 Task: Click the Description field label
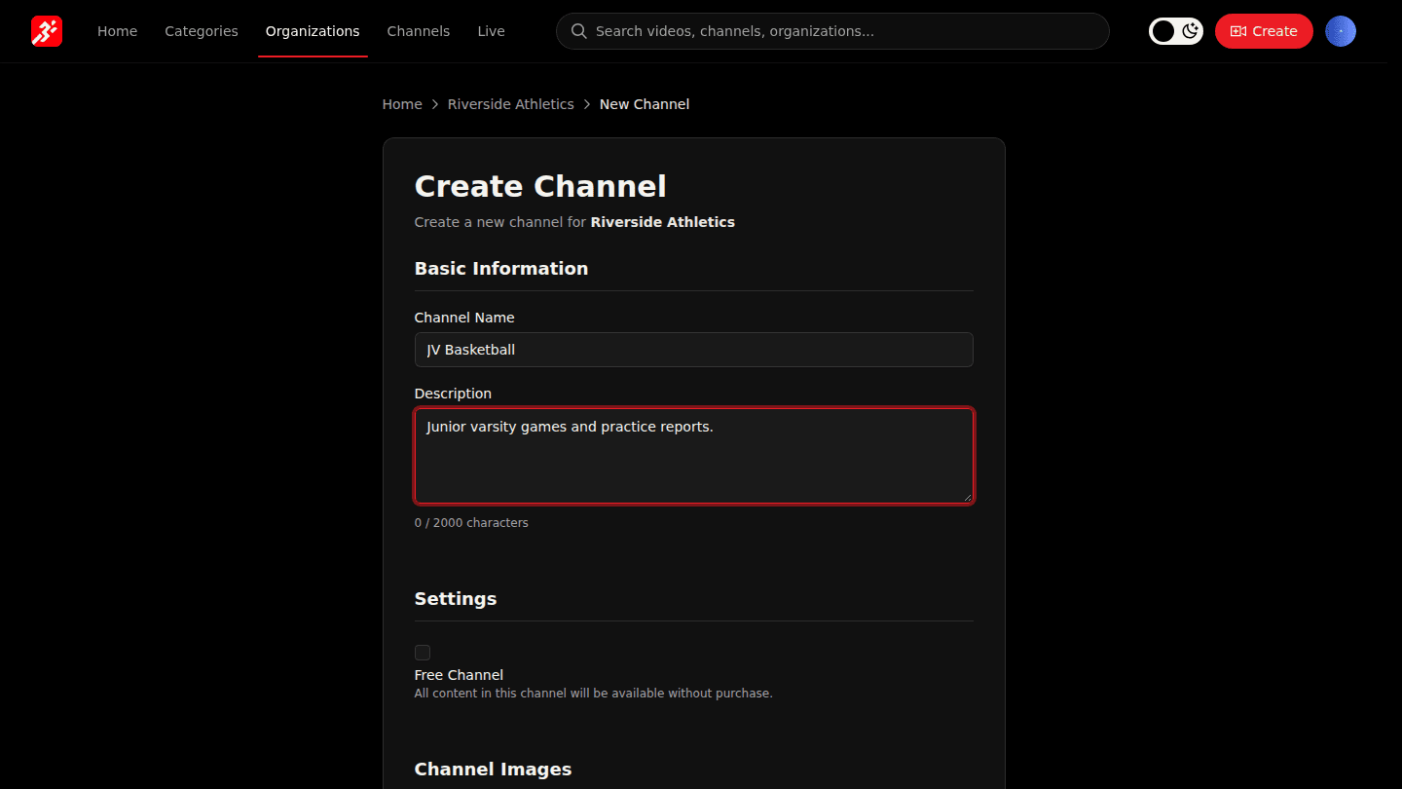(453, 394)
